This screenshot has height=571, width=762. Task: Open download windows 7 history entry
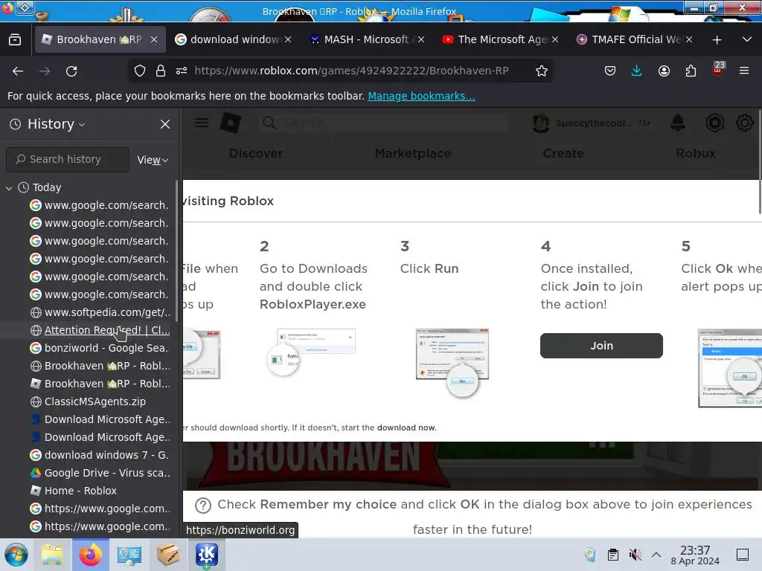[x=100, y=455]
